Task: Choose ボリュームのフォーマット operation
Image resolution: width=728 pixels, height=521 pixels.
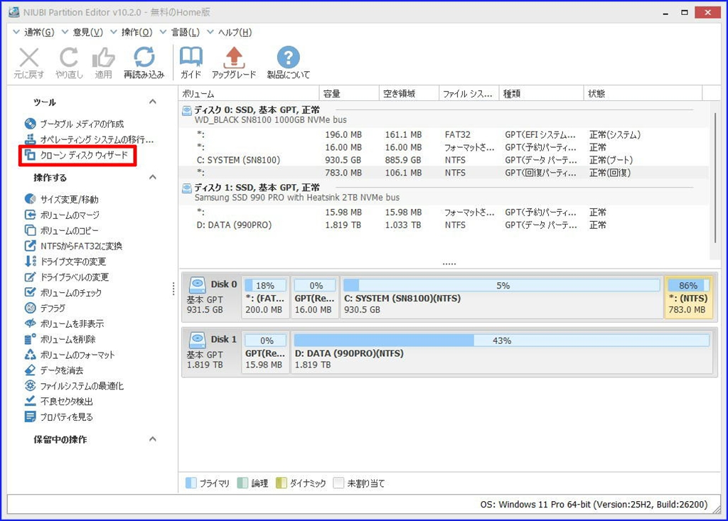Action: coord(70,355)
